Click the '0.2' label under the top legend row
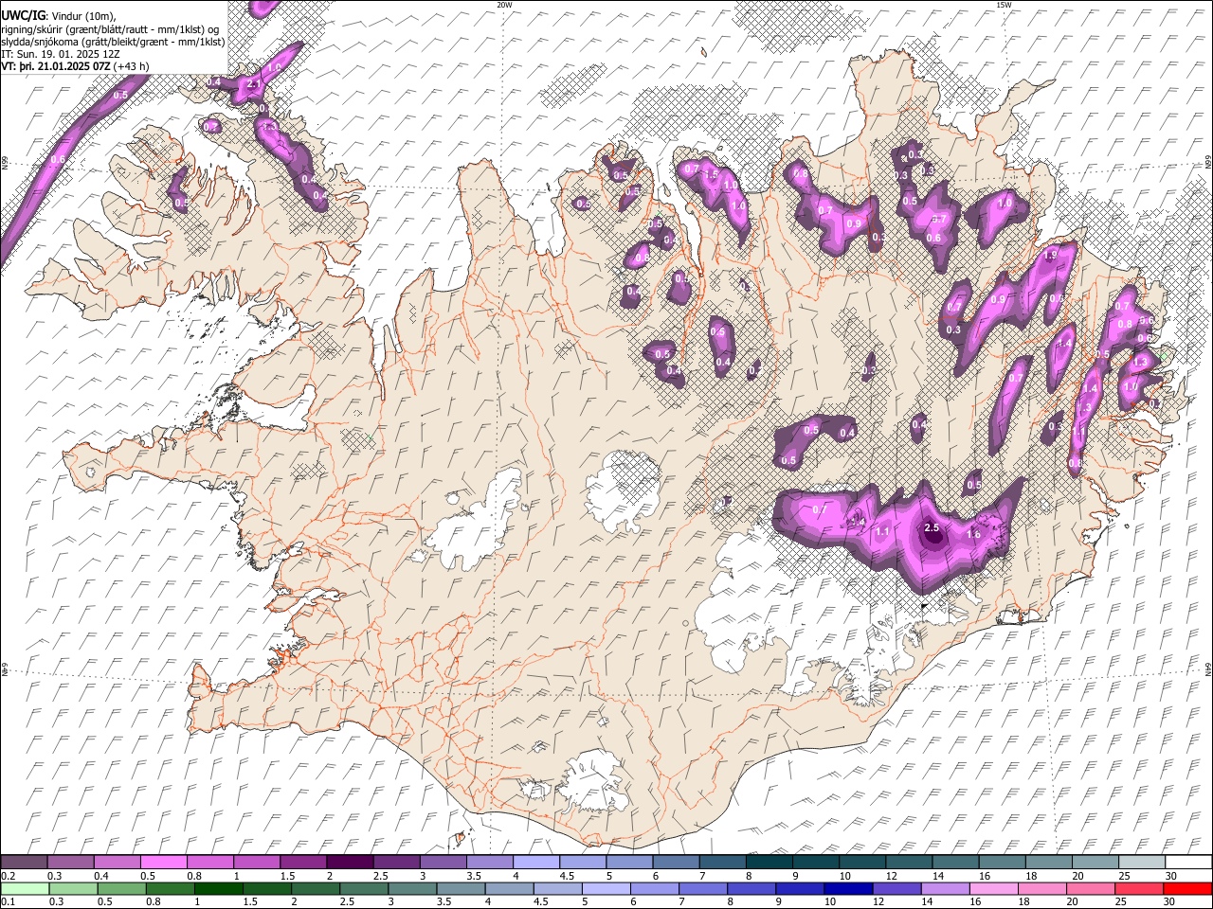 [8, 876]
